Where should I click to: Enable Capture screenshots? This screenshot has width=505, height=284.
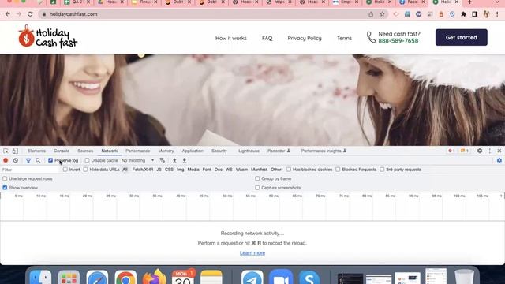click(x=257, y=188)
